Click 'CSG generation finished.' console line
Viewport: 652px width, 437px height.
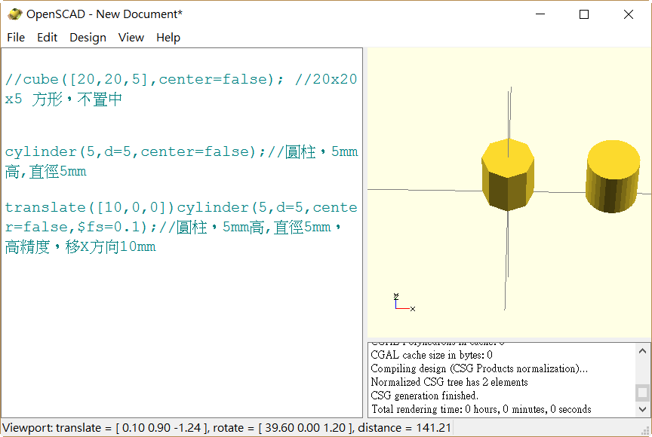425,396
